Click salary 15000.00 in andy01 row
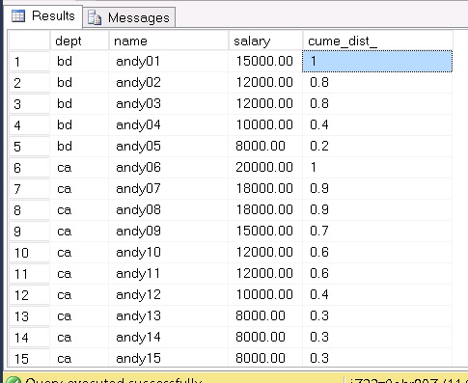This screenshot has width=468, height=383. [265, 61]
